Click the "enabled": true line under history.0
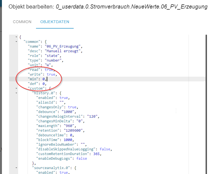Image resolution: width=213 pixels, height=174 pixels. click(x=53, y=98)
